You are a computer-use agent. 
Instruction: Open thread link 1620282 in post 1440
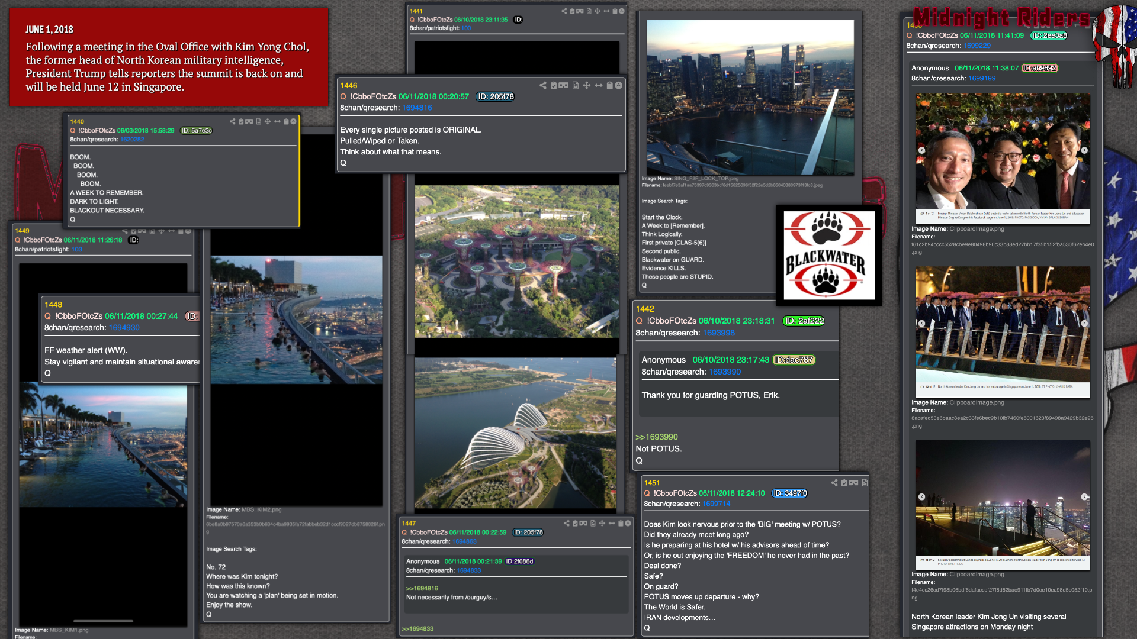(132, 140)
